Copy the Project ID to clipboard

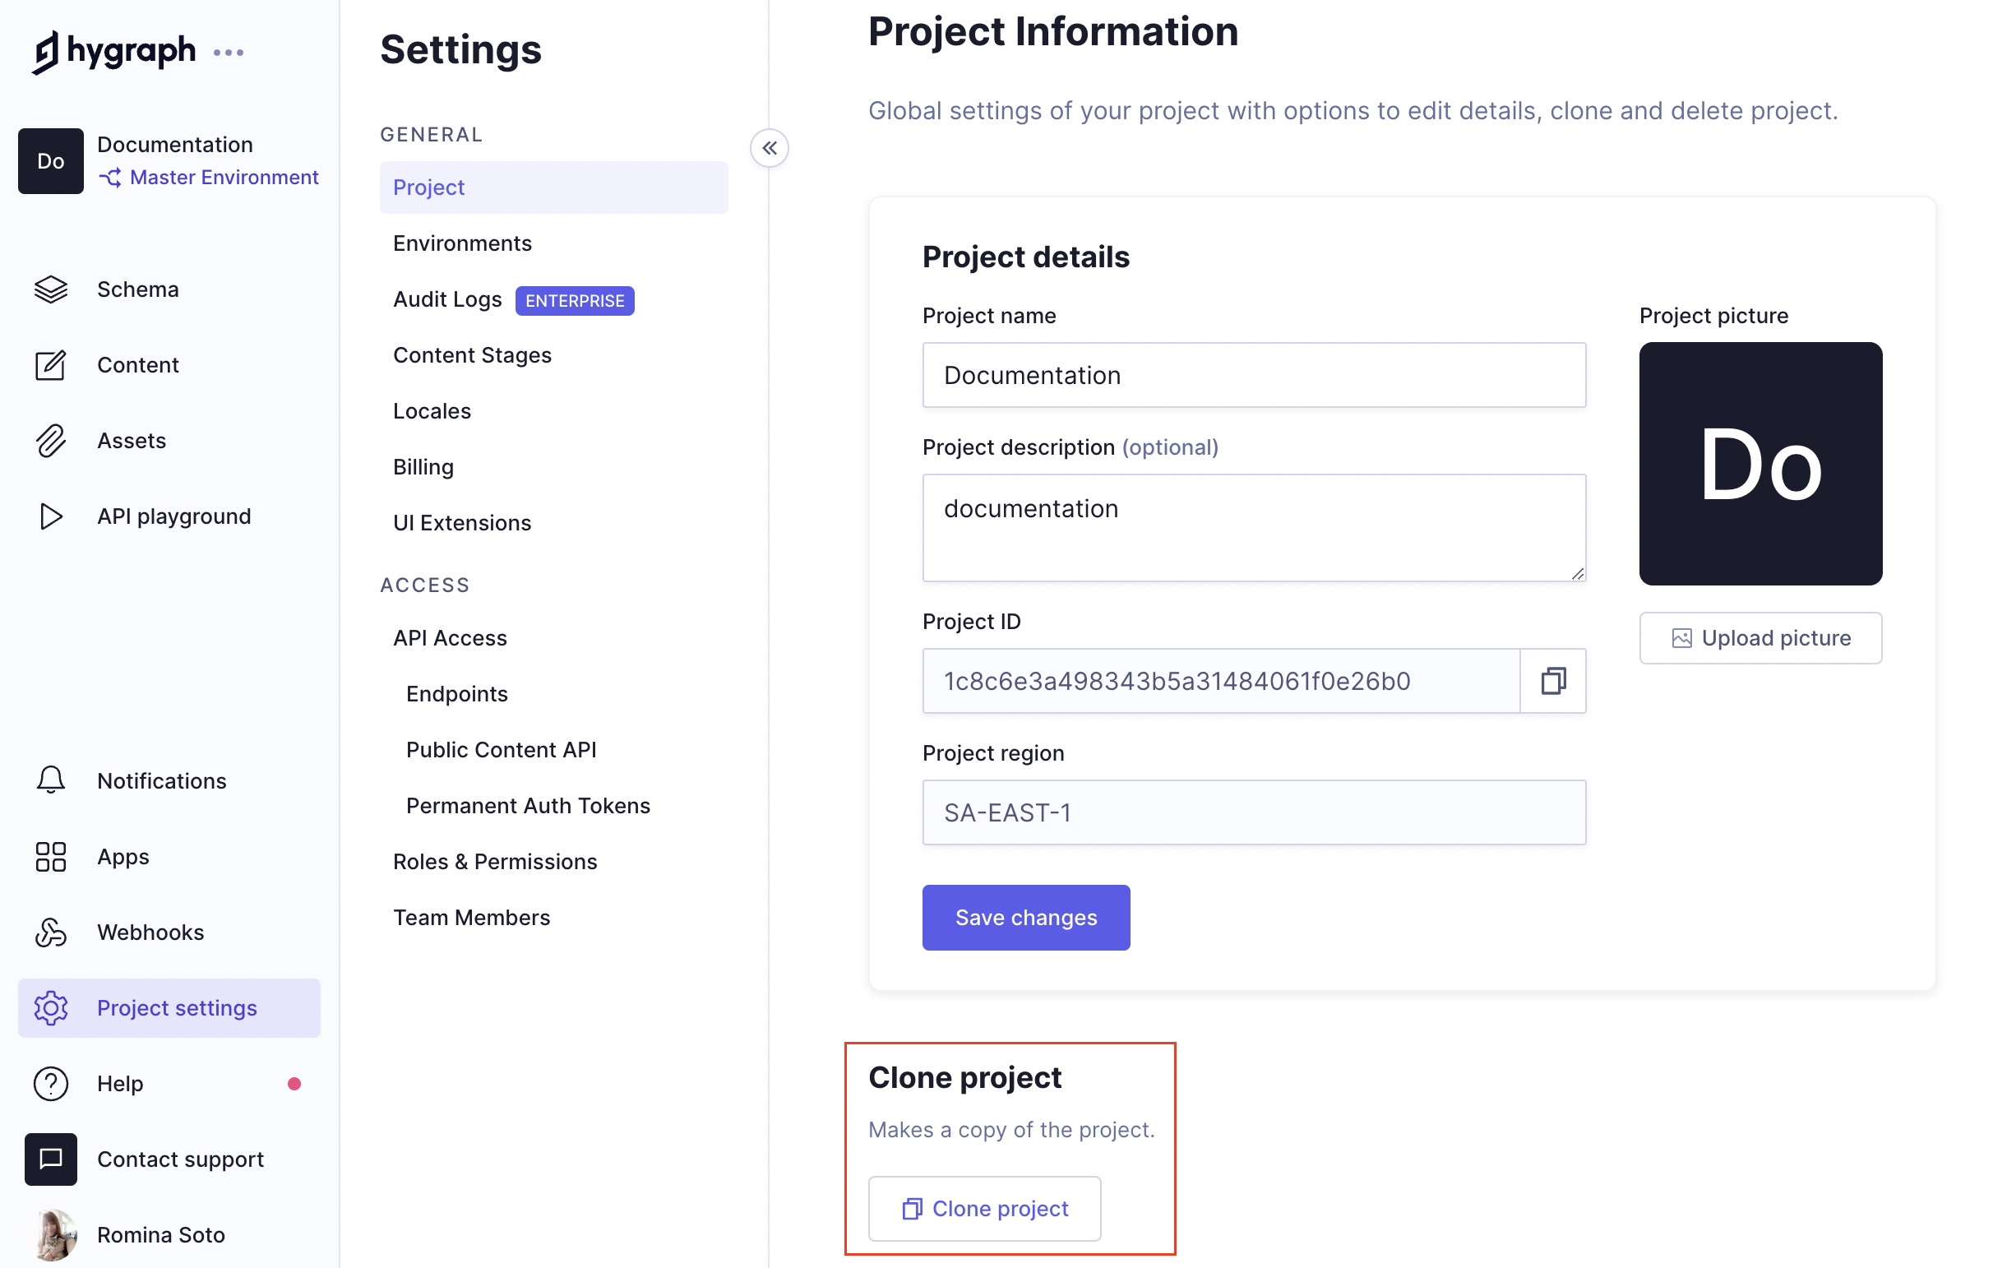1552,681
